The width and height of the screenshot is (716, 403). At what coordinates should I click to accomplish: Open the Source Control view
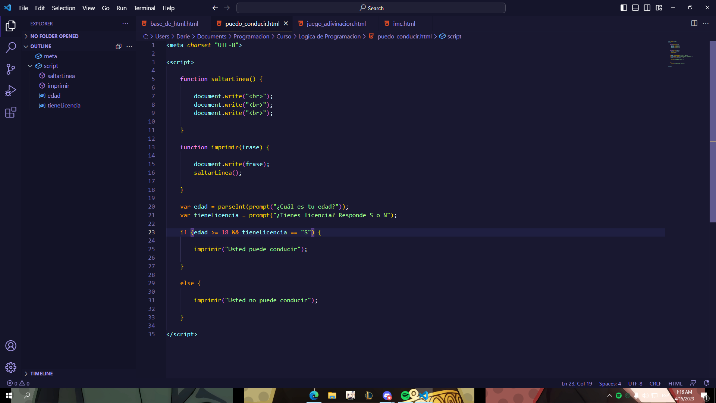click(11, 69)
